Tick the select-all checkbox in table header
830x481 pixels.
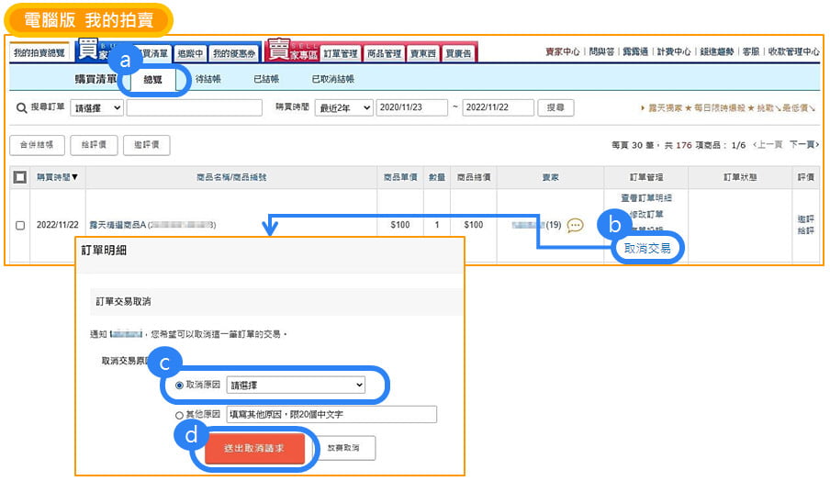click(20, 176)
